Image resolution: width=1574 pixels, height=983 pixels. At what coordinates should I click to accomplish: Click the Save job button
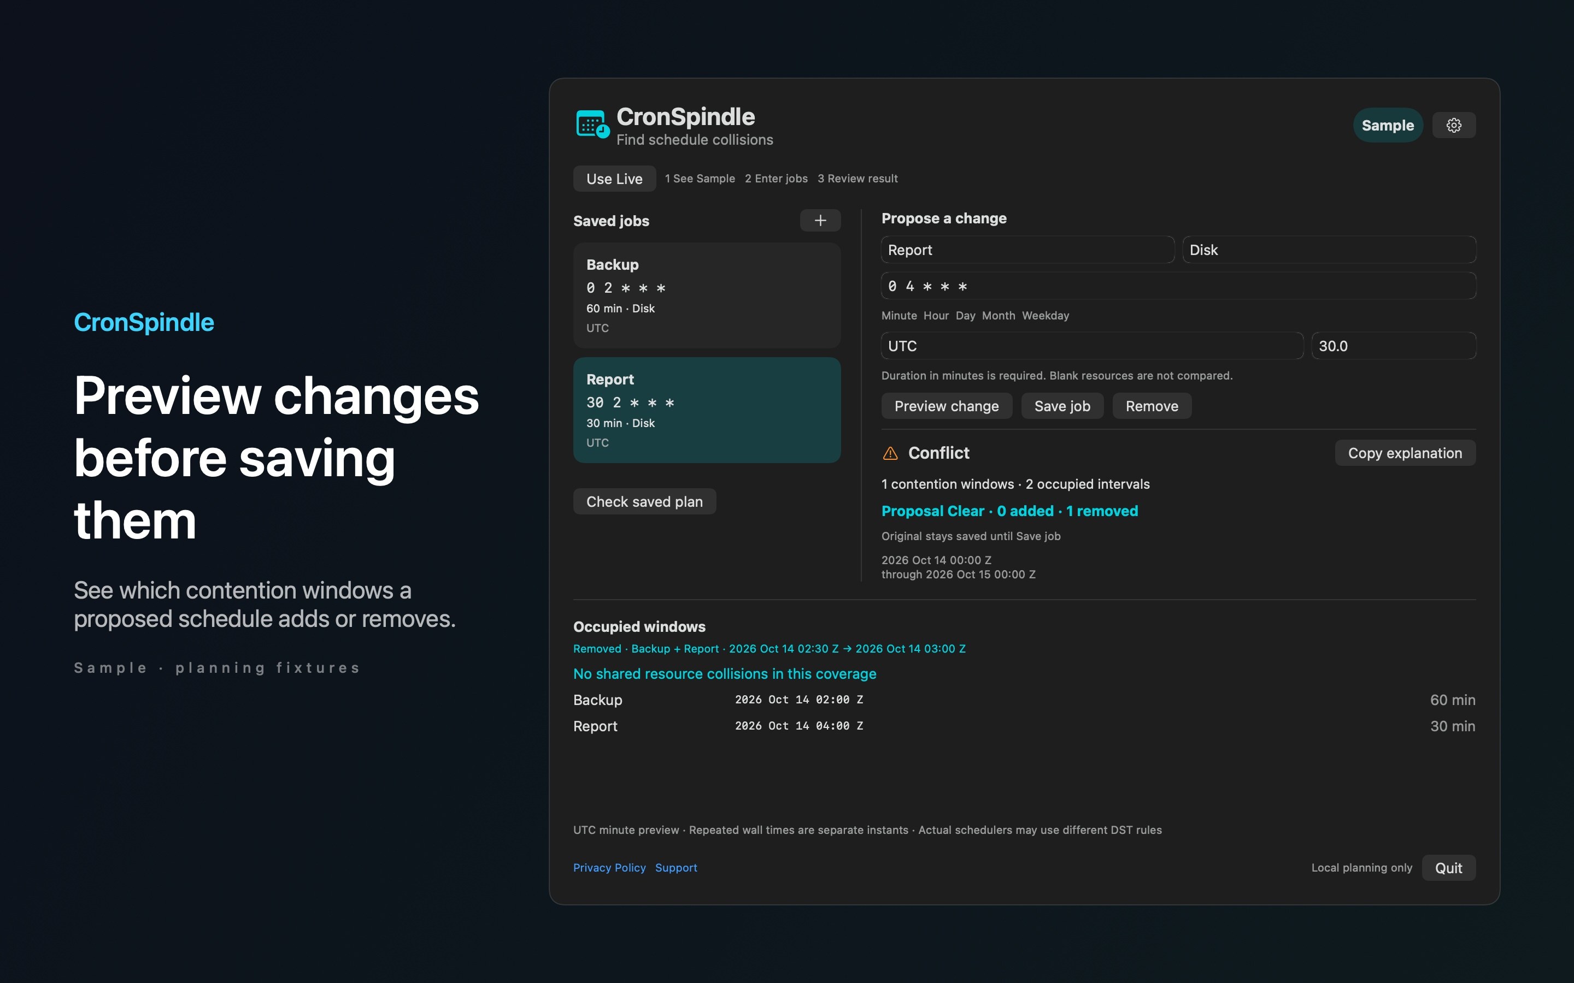[x=1062, y=406]
